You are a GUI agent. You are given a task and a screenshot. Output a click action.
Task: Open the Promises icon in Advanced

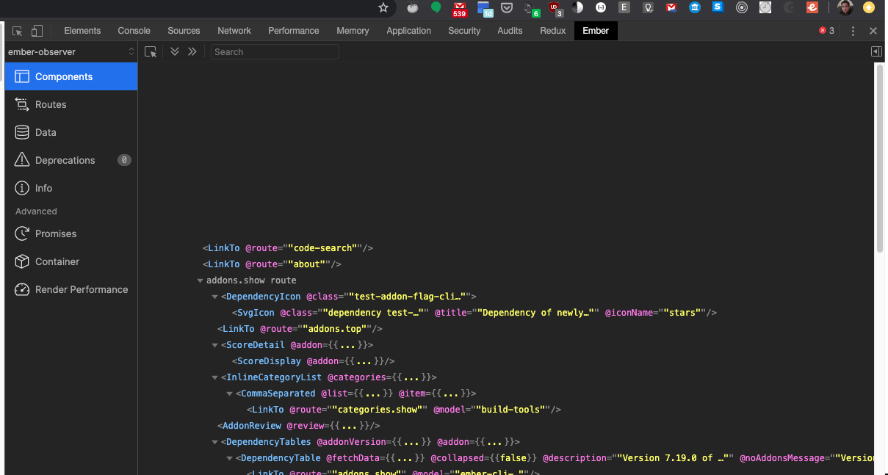pyautogui.click(x=22, y=233)
